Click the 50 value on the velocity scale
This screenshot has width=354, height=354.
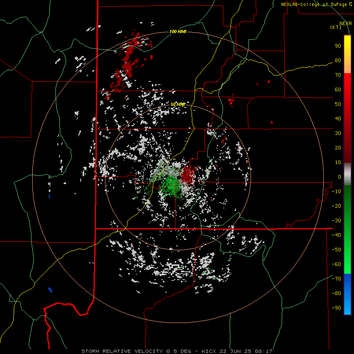coord(338,104)
